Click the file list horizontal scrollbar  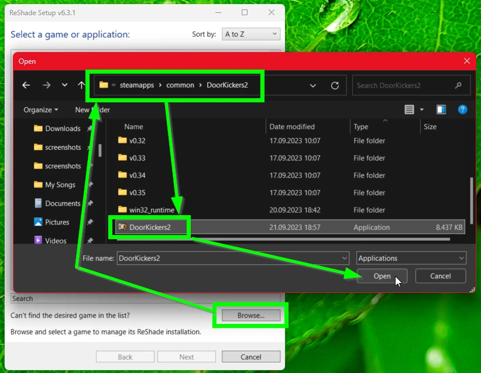(x=283, y=239)
